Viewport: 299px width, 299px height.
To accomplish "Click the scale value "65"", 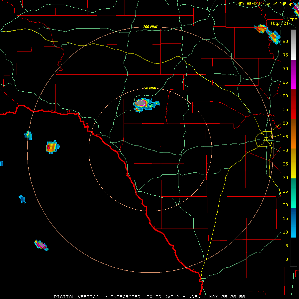I will click(285, 82).
